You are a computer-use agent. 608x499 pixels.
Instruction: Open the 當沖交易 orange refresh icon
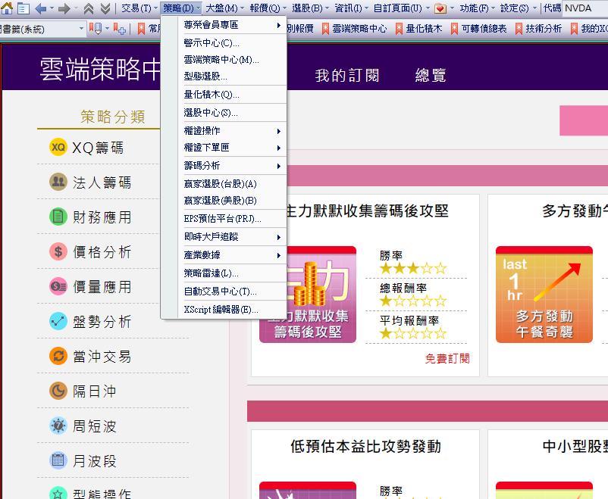pyautogui.click(x=58, y=357)
